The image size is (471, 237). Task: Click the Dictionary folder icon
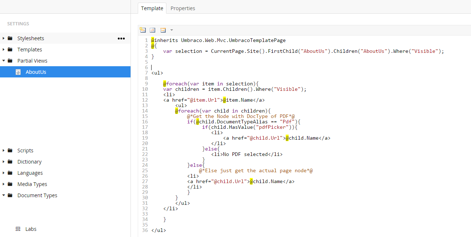coord(10,162)
